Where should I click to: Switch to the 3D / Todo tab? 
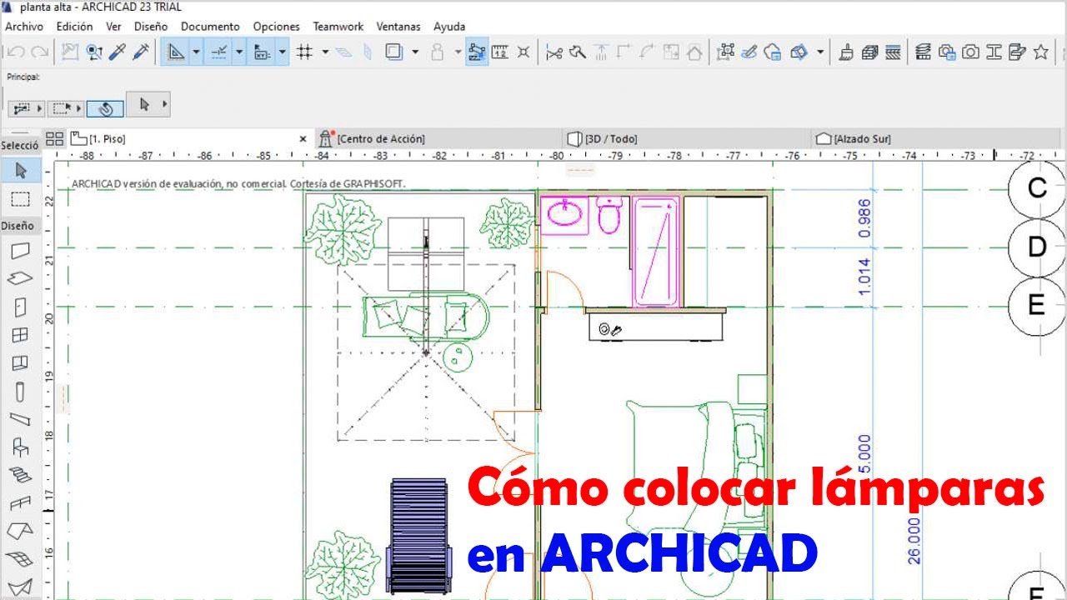[688, 139]
